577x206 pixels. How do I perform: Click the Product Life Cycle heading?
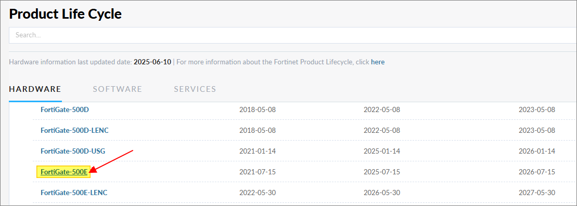(66, 14)
